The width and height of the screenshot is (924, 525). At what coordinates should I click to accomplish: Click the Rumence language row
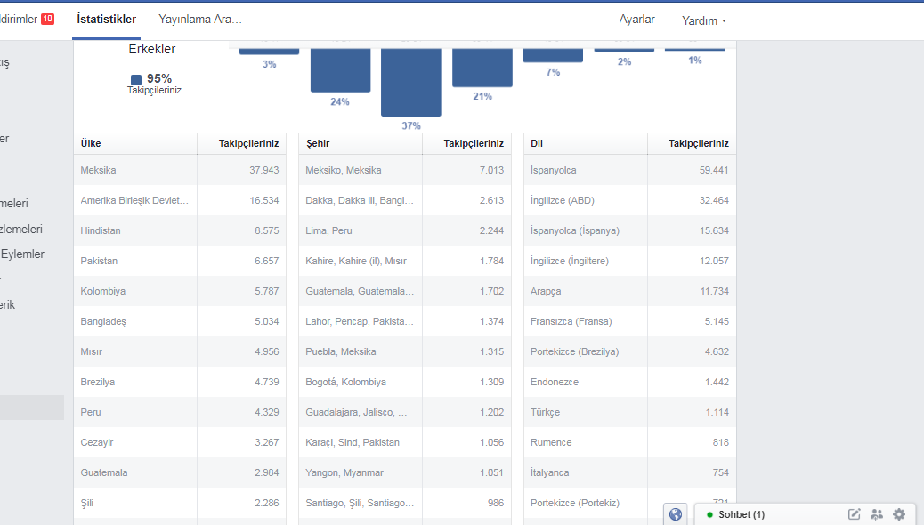tap(630, 442)
